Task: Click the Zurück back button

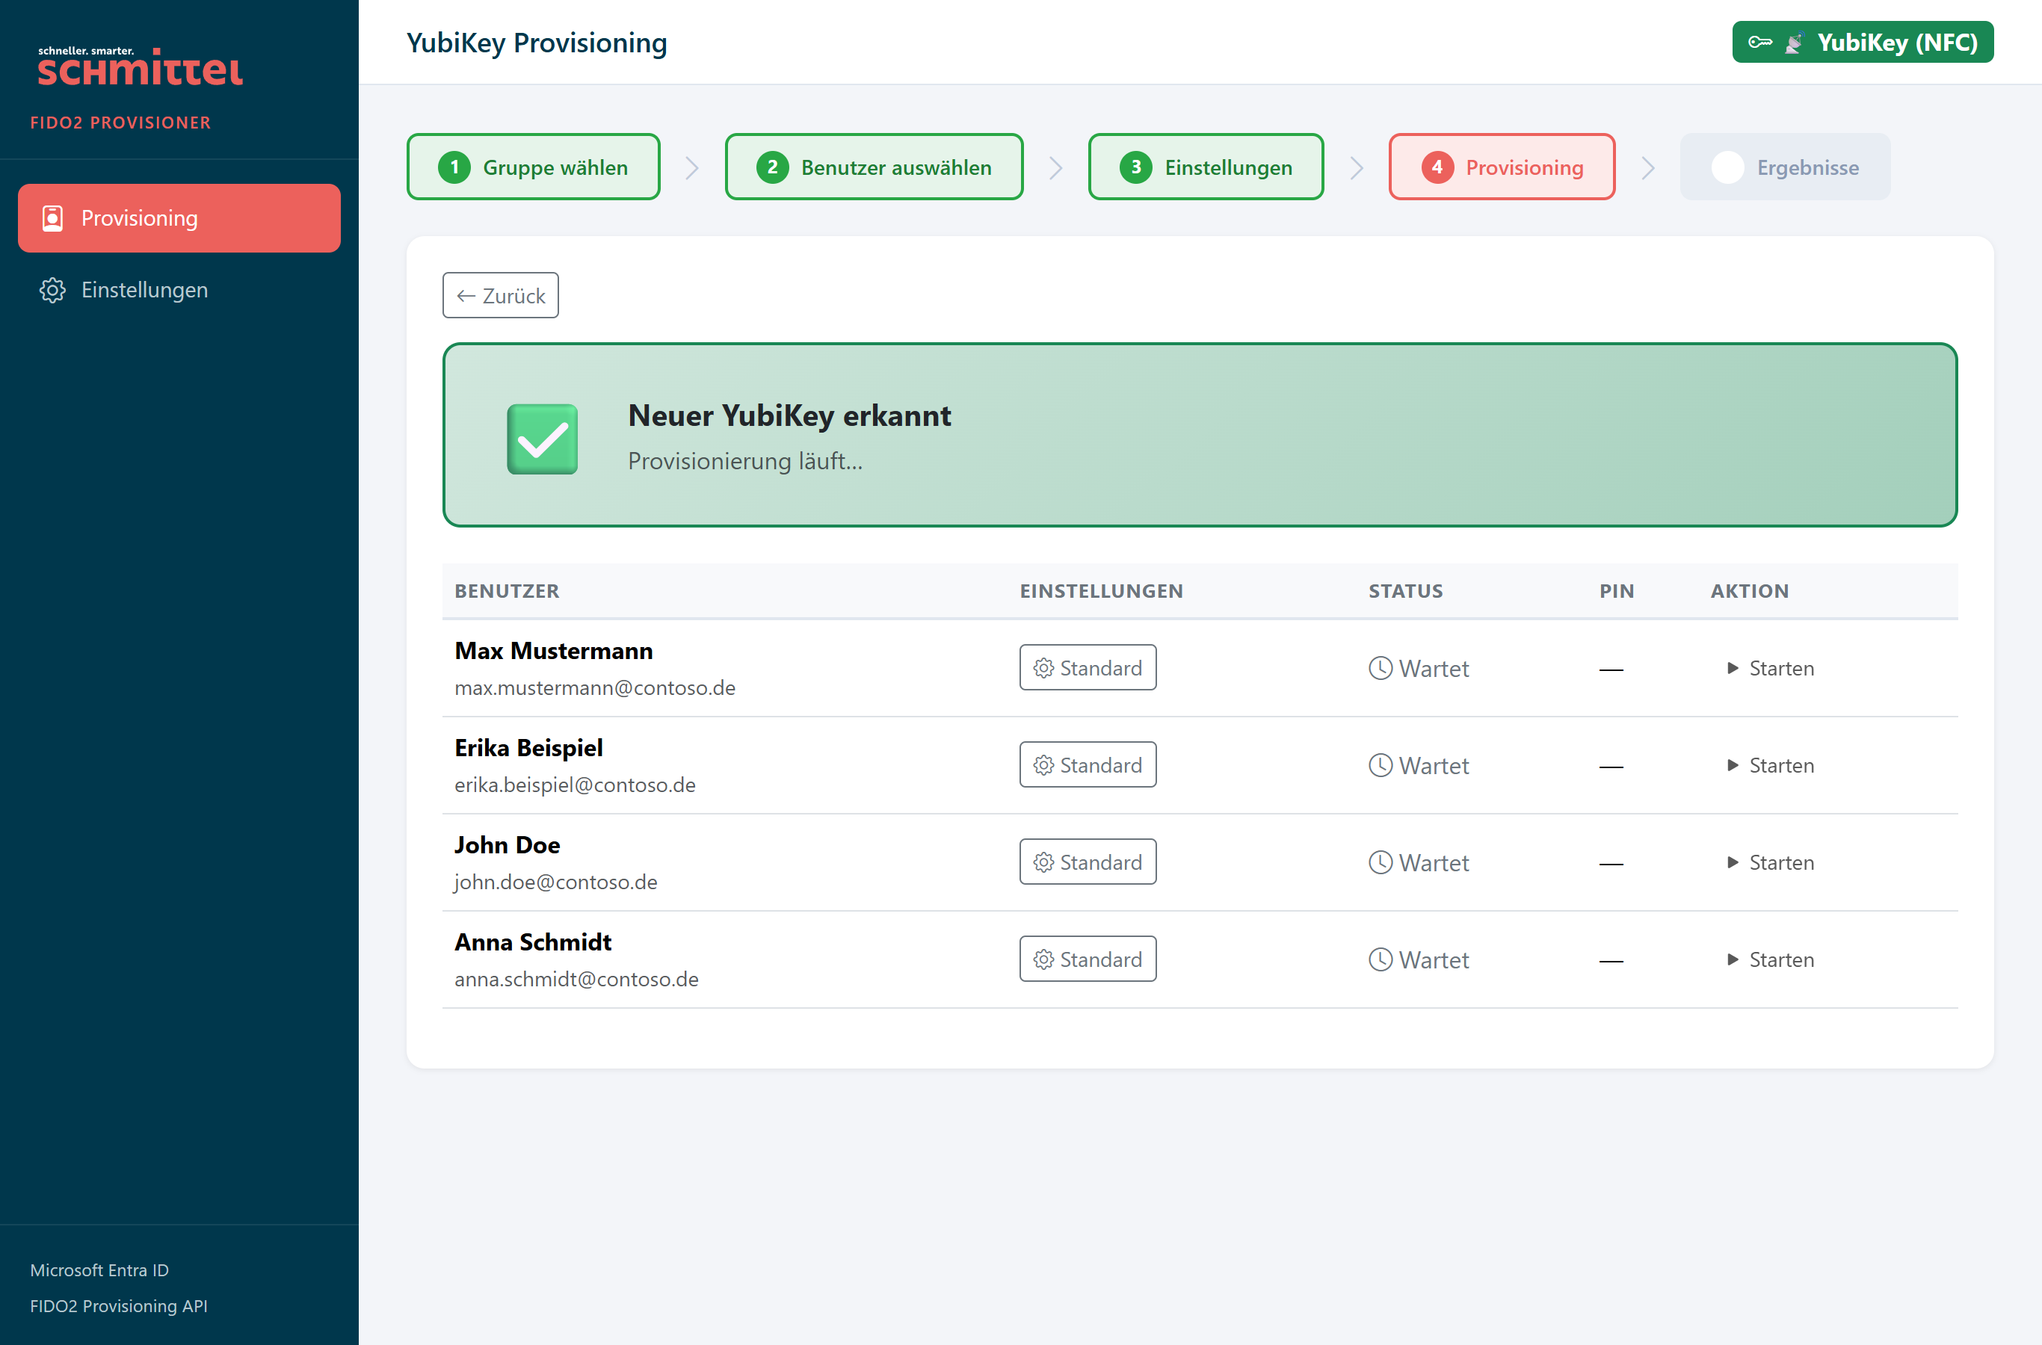Action: [500, 295]
